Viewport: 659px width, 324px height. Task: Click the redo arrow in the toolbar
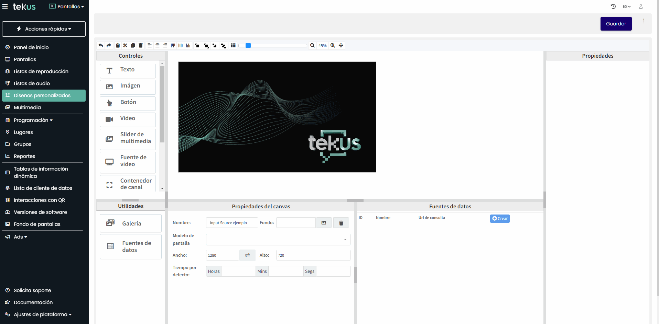[x=109, y=45]
